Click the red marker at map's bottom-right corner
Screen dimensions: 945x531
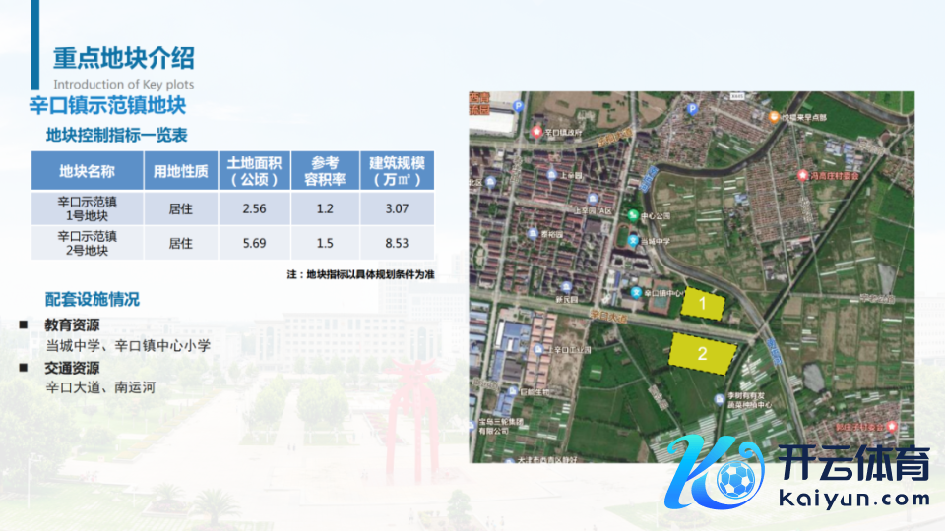891,427
